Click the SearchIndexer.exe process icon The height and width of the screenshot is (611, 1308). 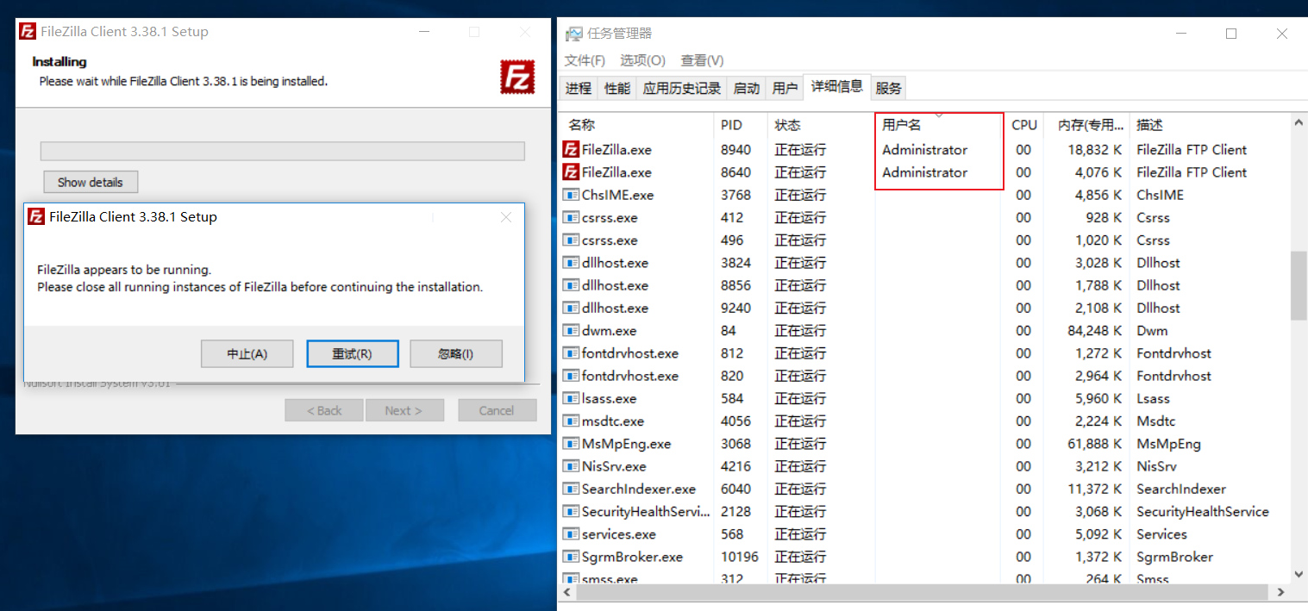pyautogui.click(x=570, y=489)
